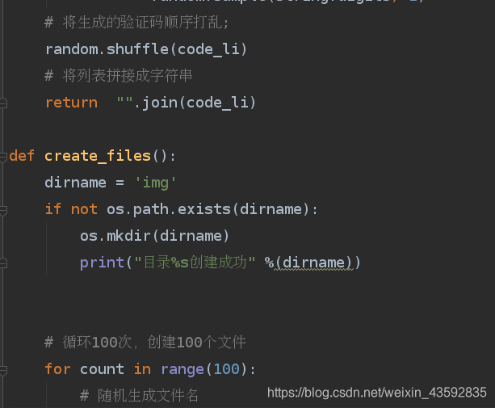Screen dimensions: 495x408
Task: Click the underlined '(dirname)' warning in the print line
Action: tap(314, 263)
